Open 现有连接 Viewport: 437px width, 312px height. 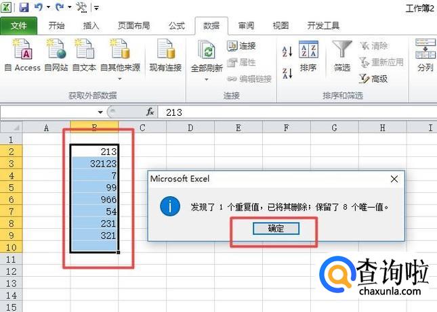(x=165, y=55)
